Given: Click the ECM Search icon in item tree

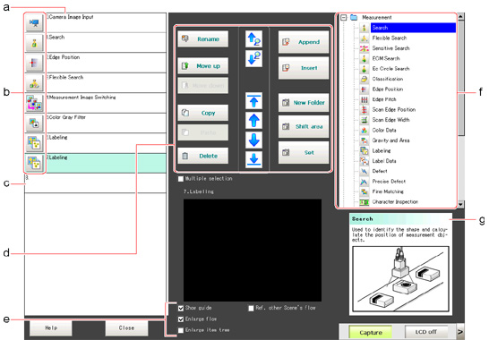Looking at the screenshot, I should [x=364, y=58].
